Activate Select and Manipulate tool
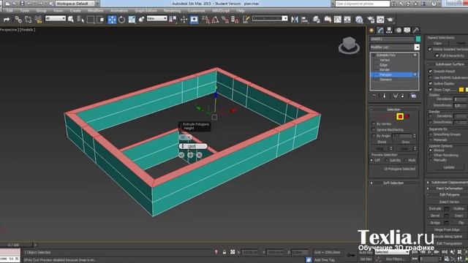This screenshot has height=263, width=468. (x=184, y=20)
